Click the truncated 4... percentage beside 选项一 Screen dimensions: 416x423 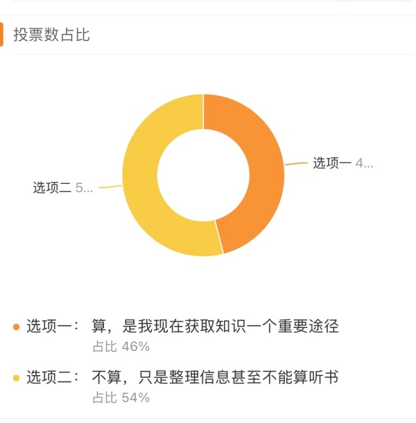pyautogui.click(x=365, y=164)
